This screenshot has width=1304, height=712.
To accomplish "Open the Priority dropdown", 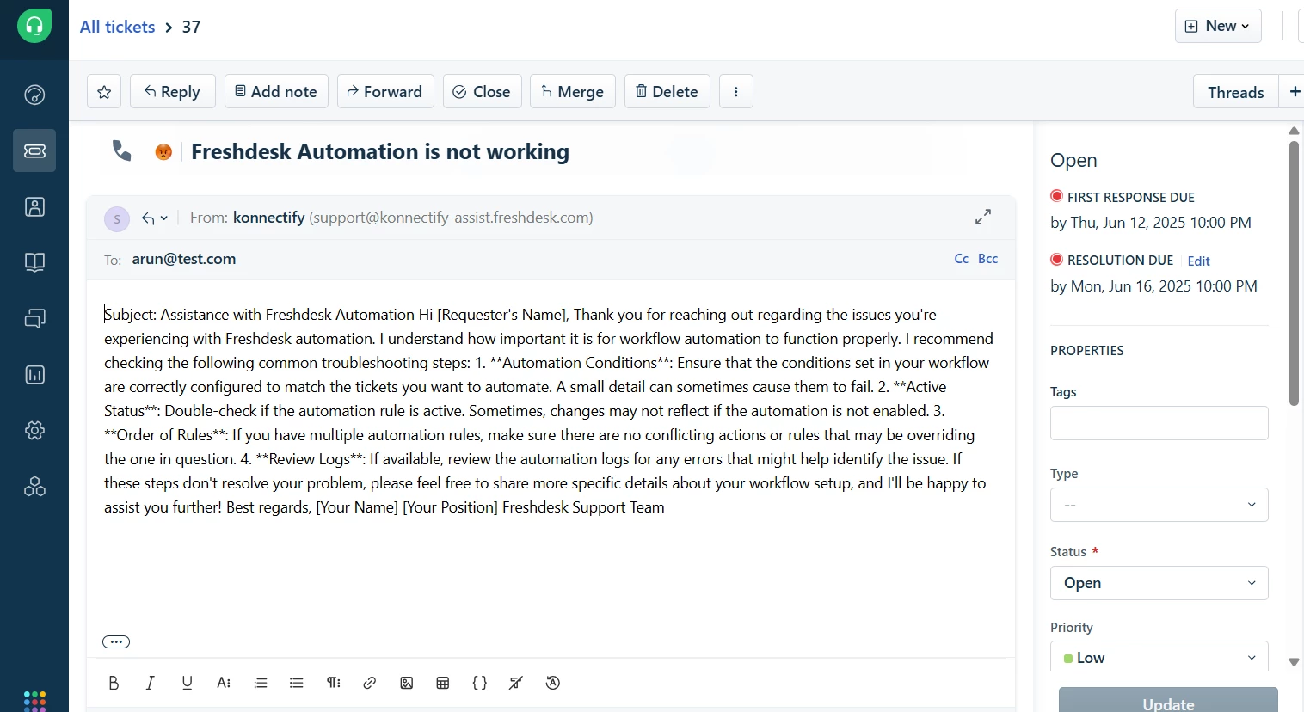I will (1159, 657).
